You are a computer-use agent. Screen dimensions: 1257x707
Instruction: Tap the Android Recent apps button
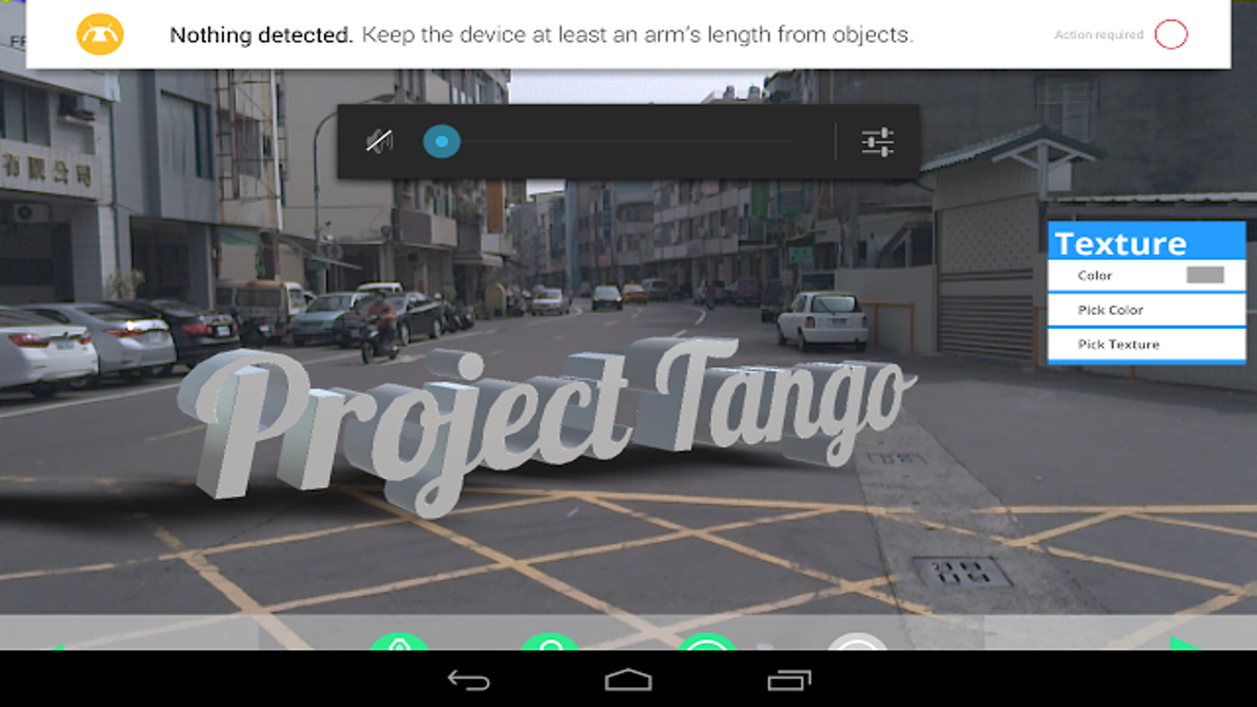tap(789, 679)
